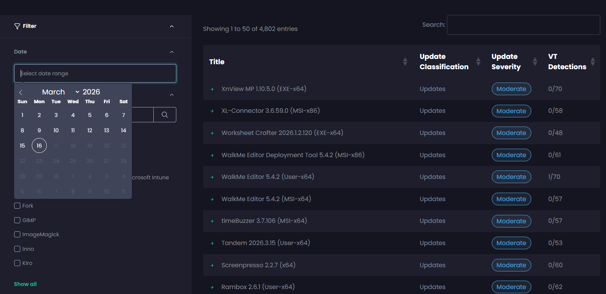This screenshot has width=606, height=294.
Task: Click the magnifier search icon button
Action: (165, 115)
